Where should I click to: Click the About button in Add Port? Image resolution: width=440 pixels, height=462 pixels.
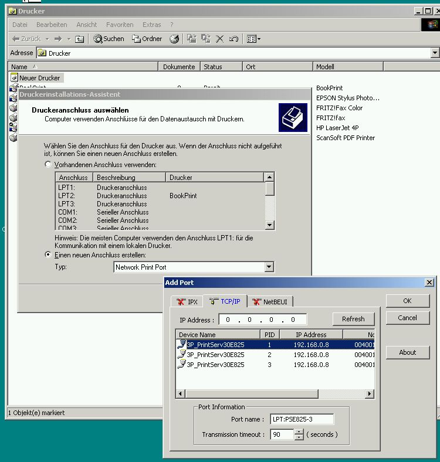coord(407,352)
